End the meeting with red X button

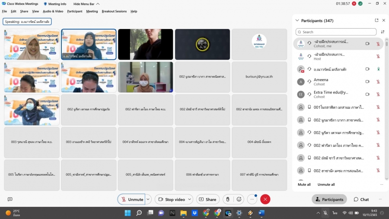click(265, 200)
